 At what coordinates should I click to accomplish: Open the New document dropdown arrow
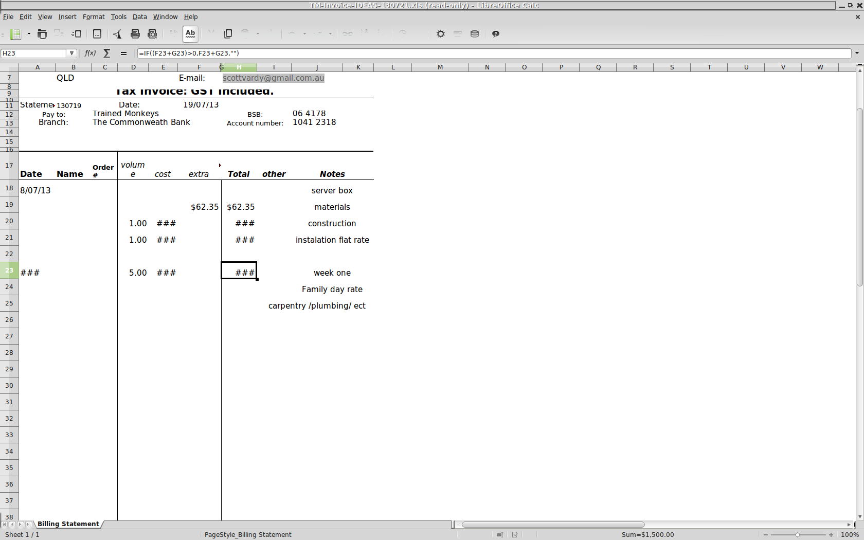29,34
